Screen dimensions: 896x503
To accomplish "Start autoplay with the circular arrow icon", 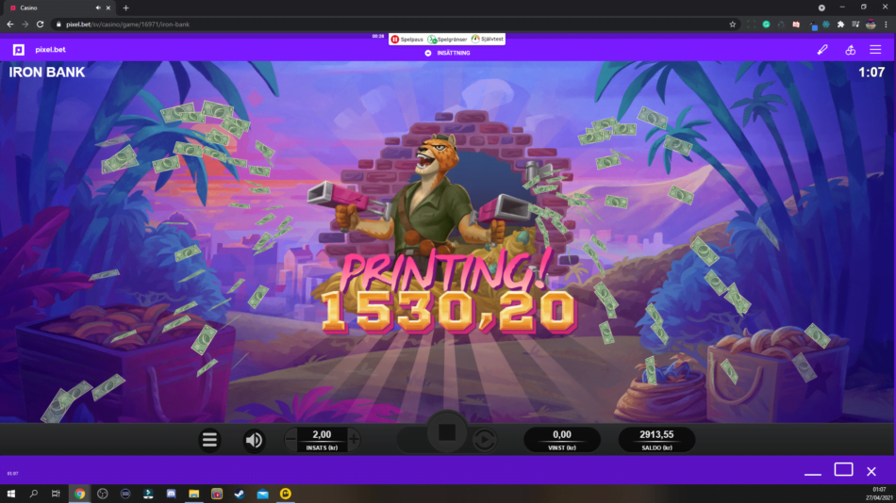I will point(485,440).
